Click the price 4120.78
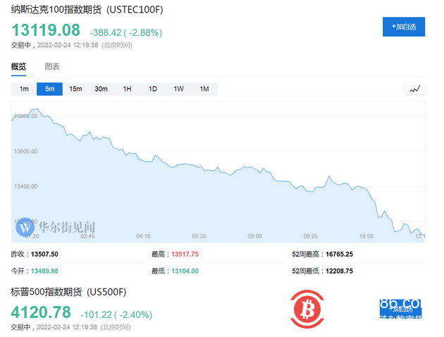The image size is (444, 337). [41, 312]
